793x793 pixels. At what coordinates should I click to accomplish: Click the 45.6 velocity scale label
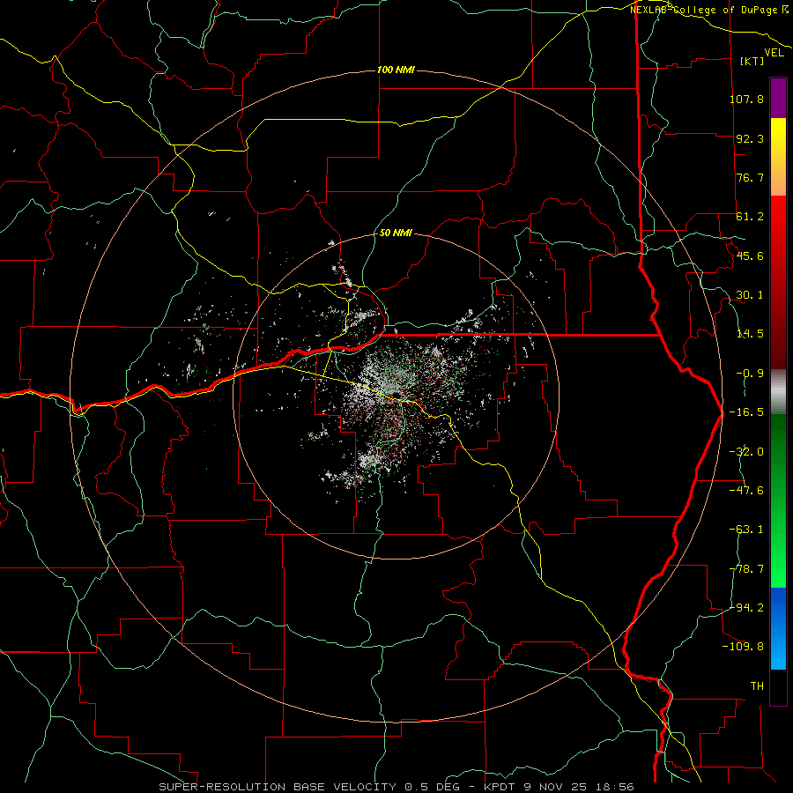pyautogui.click(x=750, y=256)
